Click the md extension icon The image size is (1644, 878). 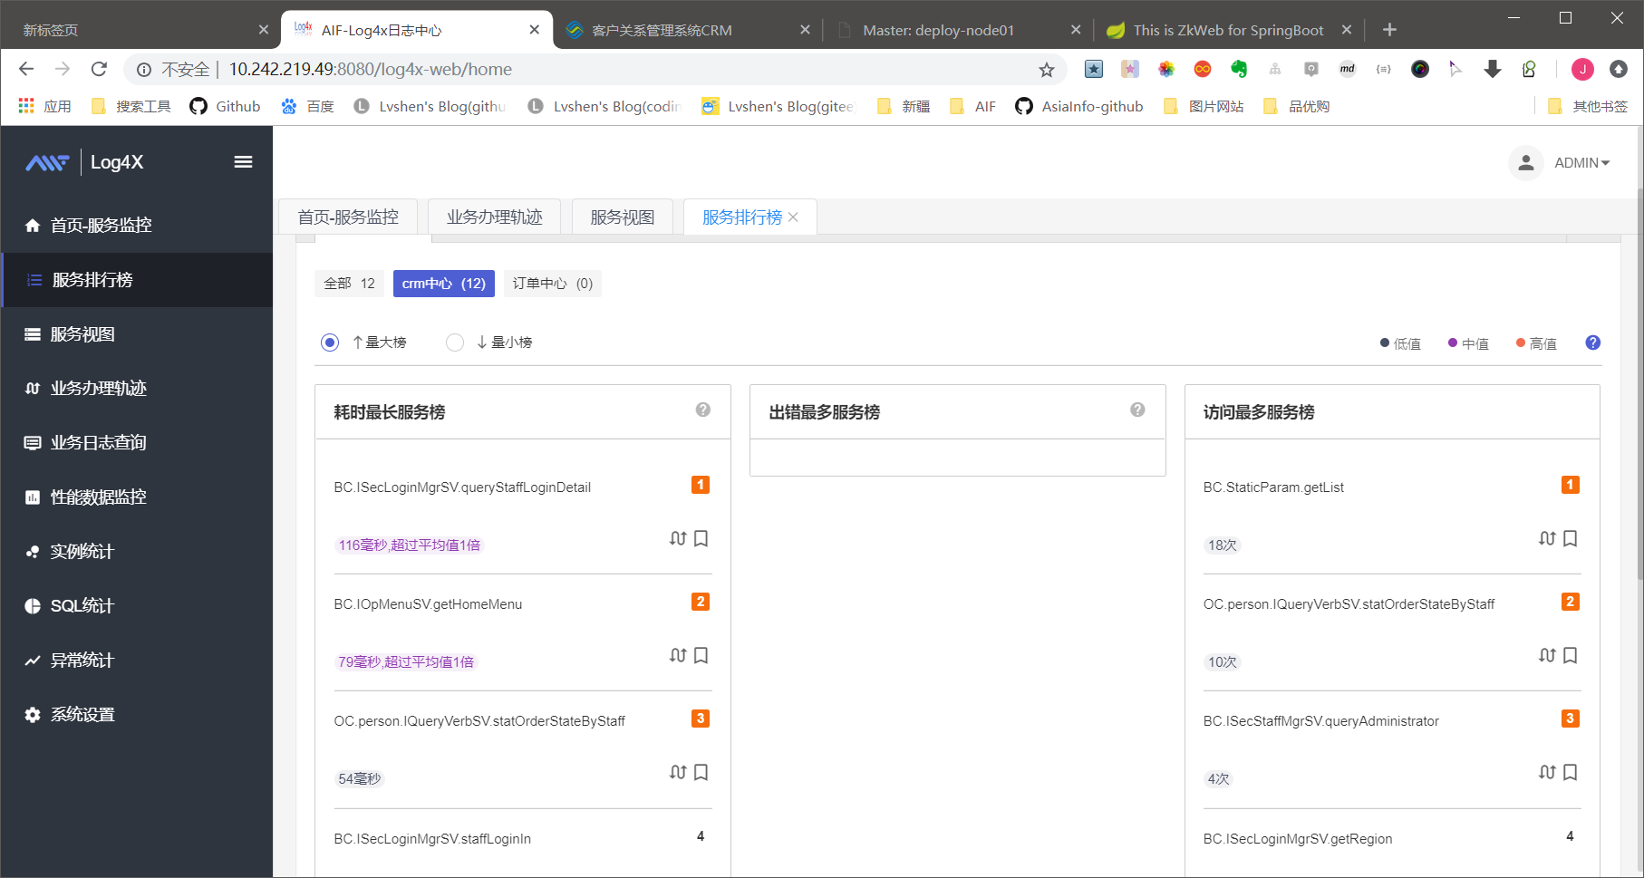(1348, 69)
